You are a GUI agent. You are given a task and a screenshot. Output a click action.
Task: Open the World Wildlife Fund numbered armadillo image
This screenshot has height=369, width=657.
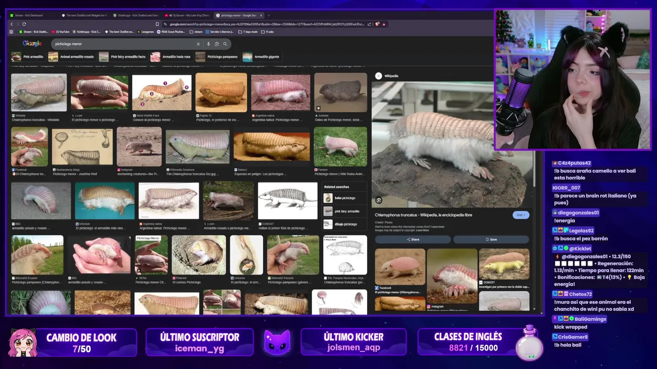pyautogui.click(x=162, y=93)
